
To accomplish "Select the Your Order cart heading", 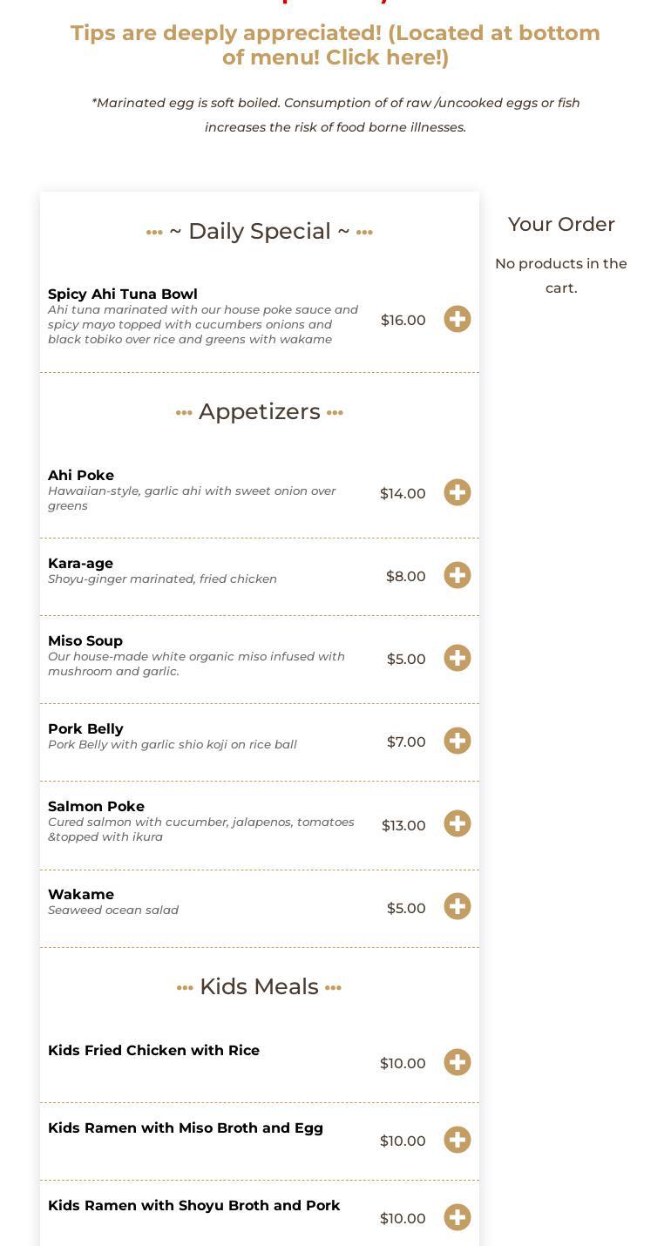I will pos(561,224).
